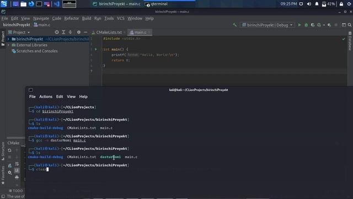
Task: Toggle the Project tool window side tab
Action: pos(3,39)
